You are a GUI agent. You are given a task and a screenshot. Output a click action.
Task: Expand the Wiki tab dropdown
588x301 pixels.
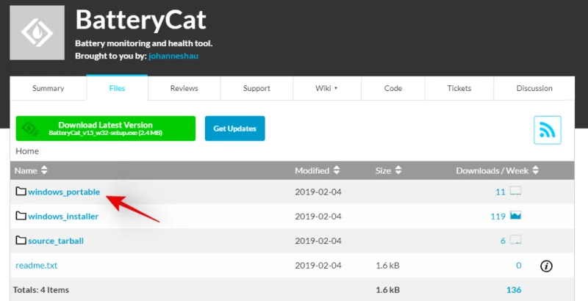coord(327,88)
